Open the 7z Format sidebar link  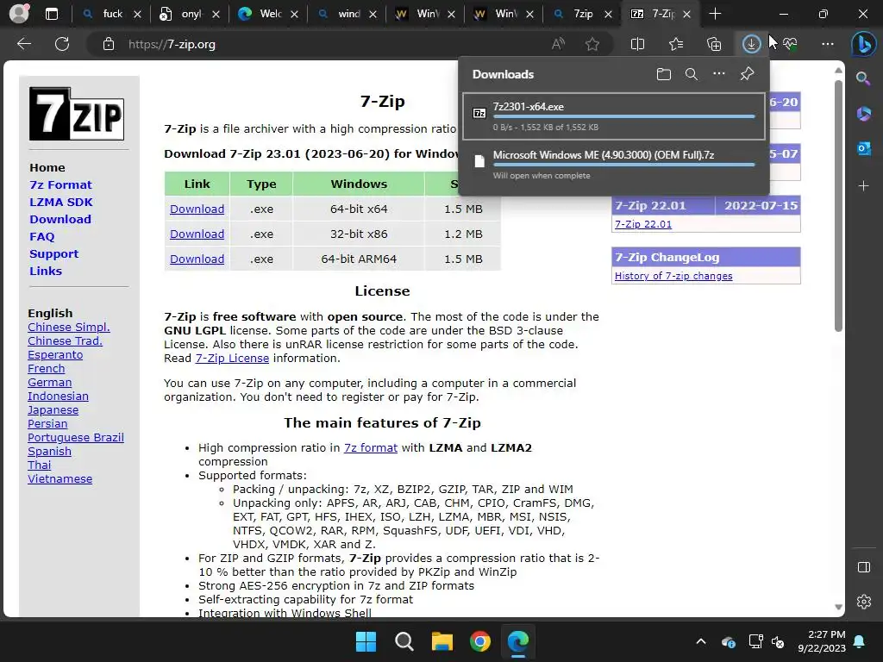(x=60, y=184)
